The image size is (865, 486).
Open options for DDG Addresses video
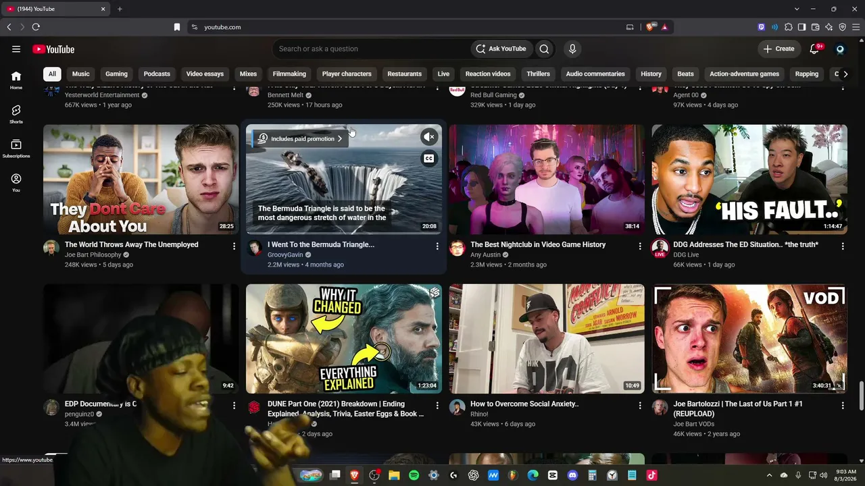[842, 246]
